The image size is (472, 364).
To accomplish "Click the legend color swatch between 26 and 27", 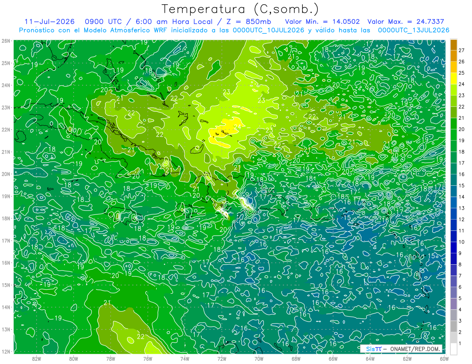I will point(454,56).
